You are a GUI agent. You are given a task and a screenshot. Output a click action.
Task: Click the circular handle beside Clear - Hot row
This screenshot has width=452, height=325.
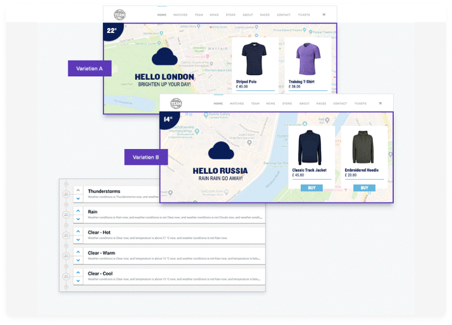pos(67,235)
